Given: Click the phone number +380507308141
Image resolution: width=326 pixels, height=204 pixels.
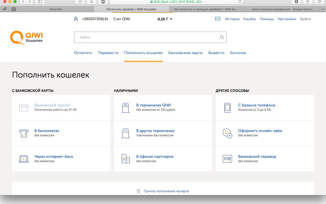Looking at the screenshot, I should [x=95, y=19].
